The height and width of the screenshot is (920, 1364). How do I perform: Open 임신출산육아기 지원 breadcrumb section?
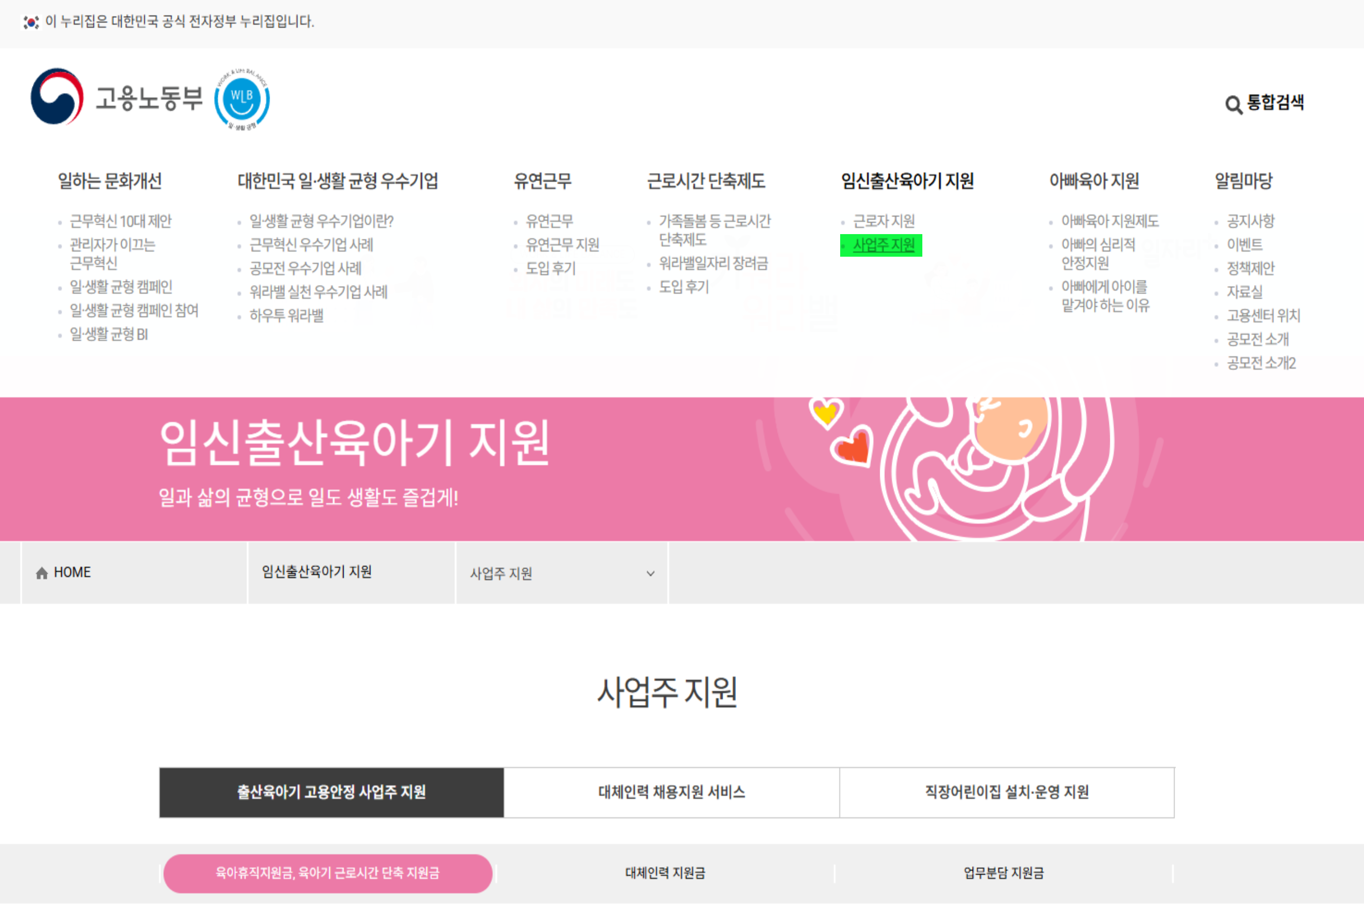tap(317, 572)
